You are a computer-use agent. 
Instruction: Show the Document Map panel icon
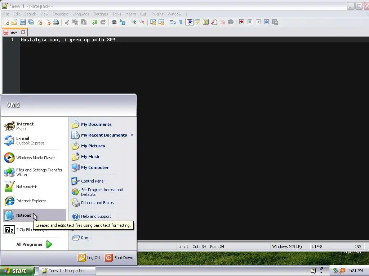coord(205,22)
